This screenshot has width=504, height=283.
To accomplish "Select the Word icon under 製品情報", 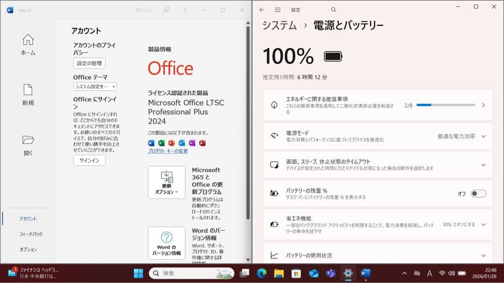I will [150, 143].
